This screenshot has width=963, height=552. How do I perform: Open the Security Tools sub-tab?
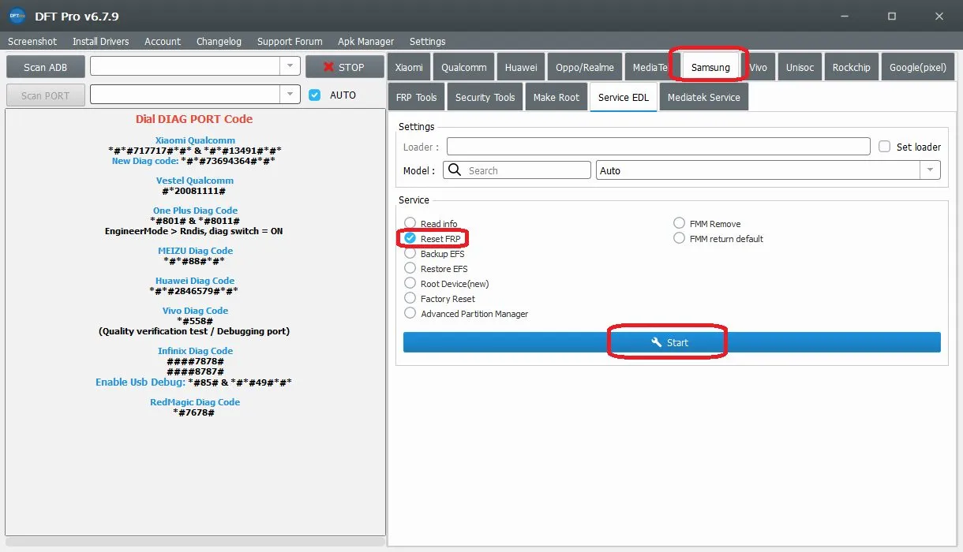coord(485,97)
